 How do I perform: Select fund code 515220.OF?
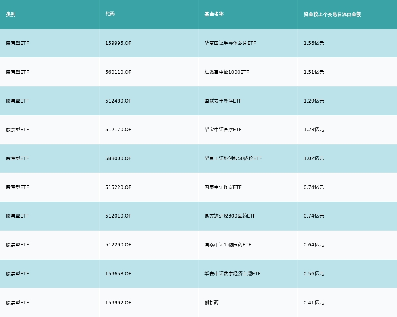click(118, 187)
